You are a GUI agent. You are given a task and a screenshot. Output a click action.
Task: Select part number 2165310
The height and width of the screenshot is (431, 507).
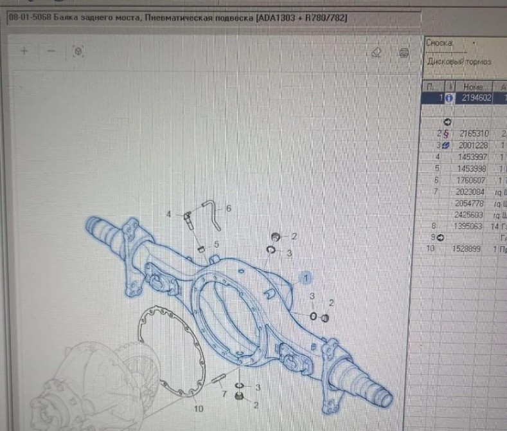pyautogui.click(x=474, y=133)
